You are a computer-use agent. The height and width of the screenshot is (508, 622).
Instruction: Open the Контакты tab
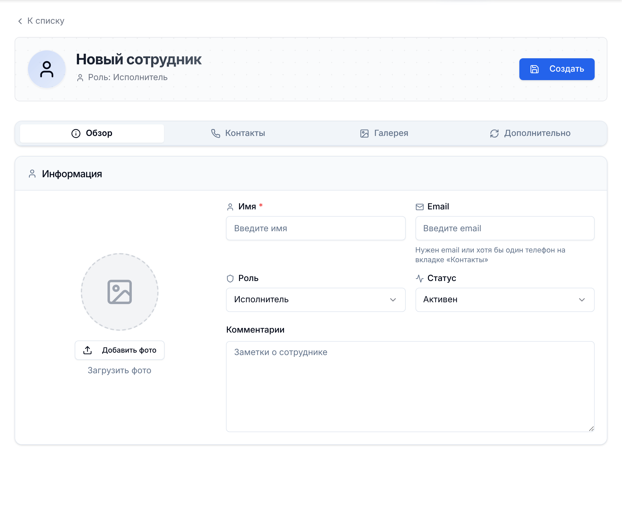(x=238, y=133)
